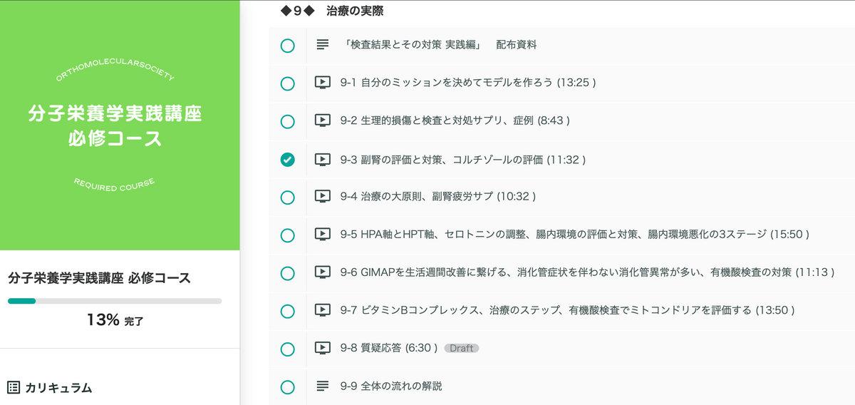Screen dimensions: 855x405
Task: Open lesson 9-3 副腎の評価と対策
Action: click(463, 159)
